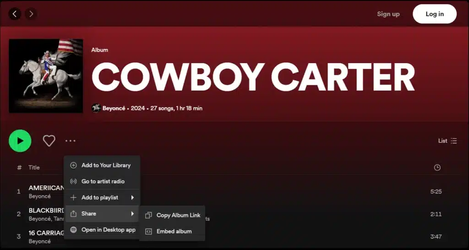Select the Share menu entry
Image resolution: width=469 pixels, height=250 pixels.
[102, 213]
